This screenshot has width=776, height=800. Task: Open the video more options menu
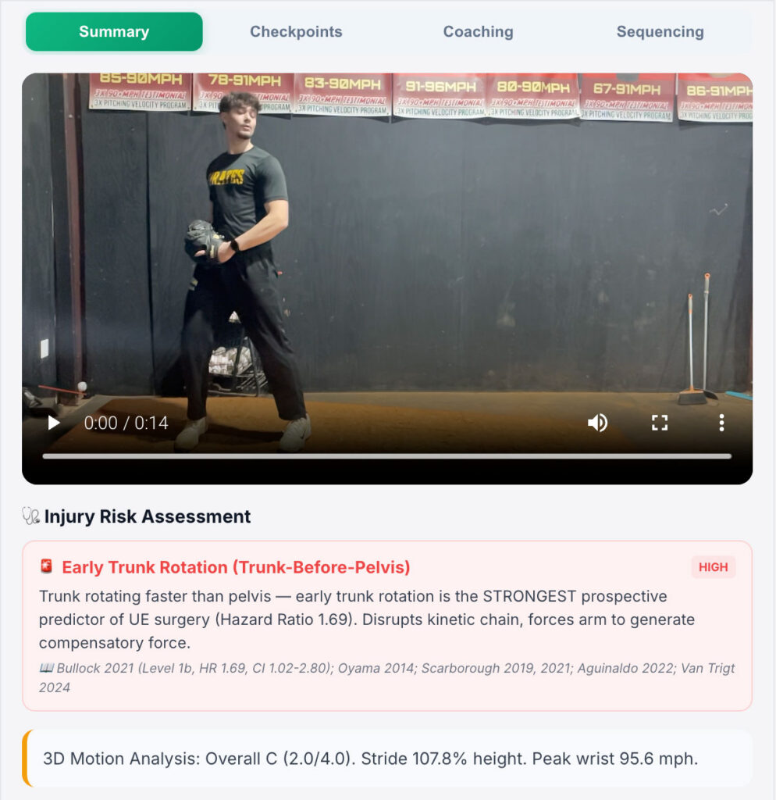click(x=721, y=423)
